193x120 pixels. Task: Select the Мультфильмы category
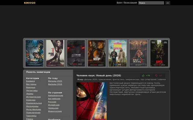(x=33, y=109)
